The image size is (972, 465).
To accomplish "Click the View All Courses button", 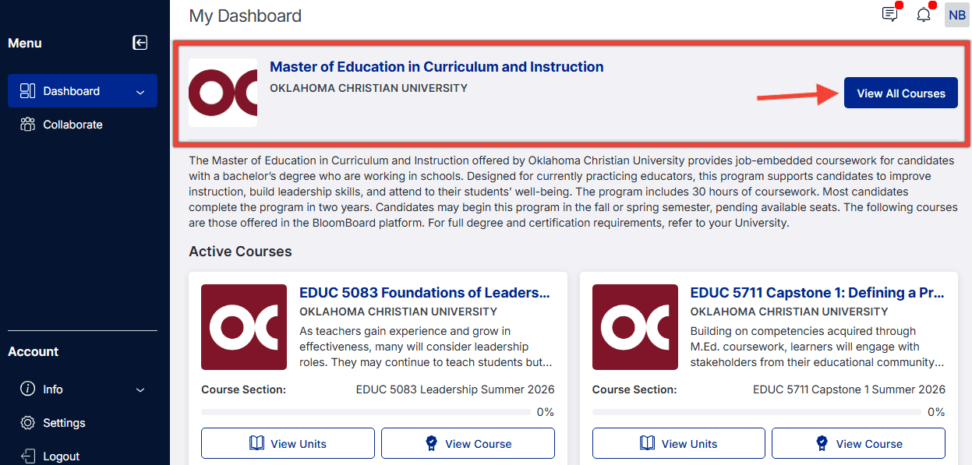I will click(x=901, y=93).
